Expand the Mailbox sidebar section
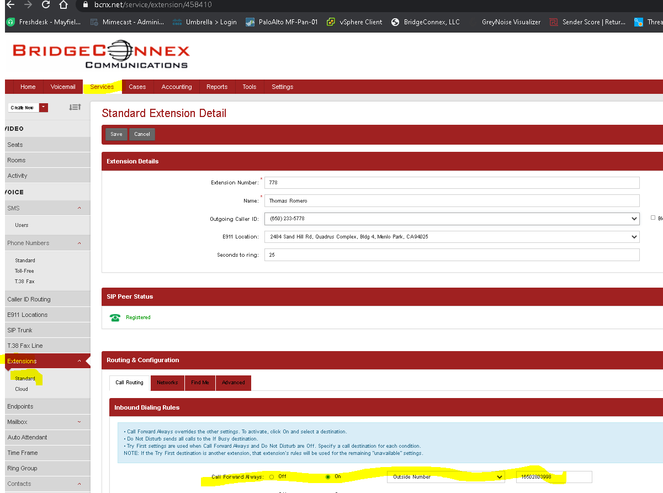The width and height of the screenshot is (663, 493). point(79,422)
